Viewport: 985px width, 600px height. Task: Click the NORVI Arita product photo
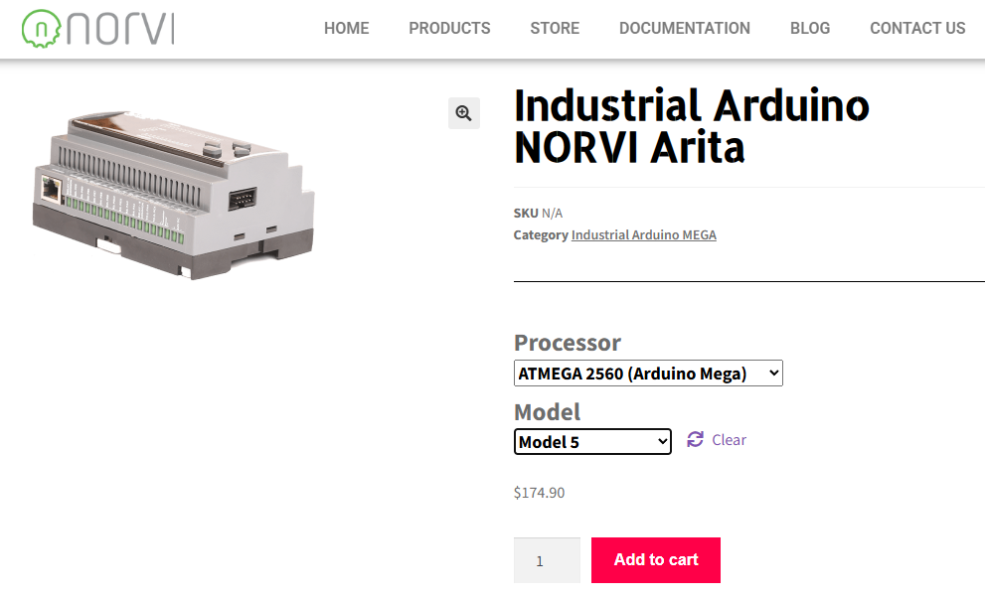[x=174, y=194]
